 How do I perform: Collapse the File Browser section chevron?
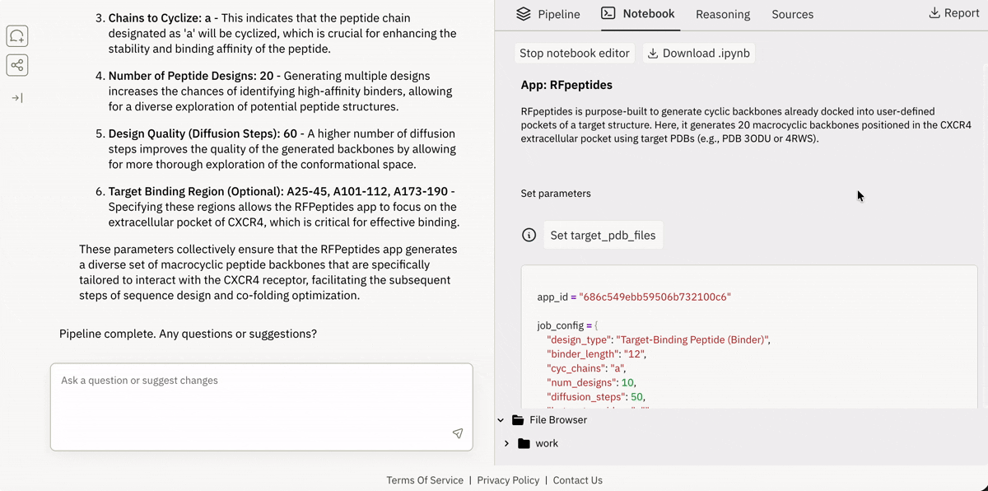click(501, 420)
